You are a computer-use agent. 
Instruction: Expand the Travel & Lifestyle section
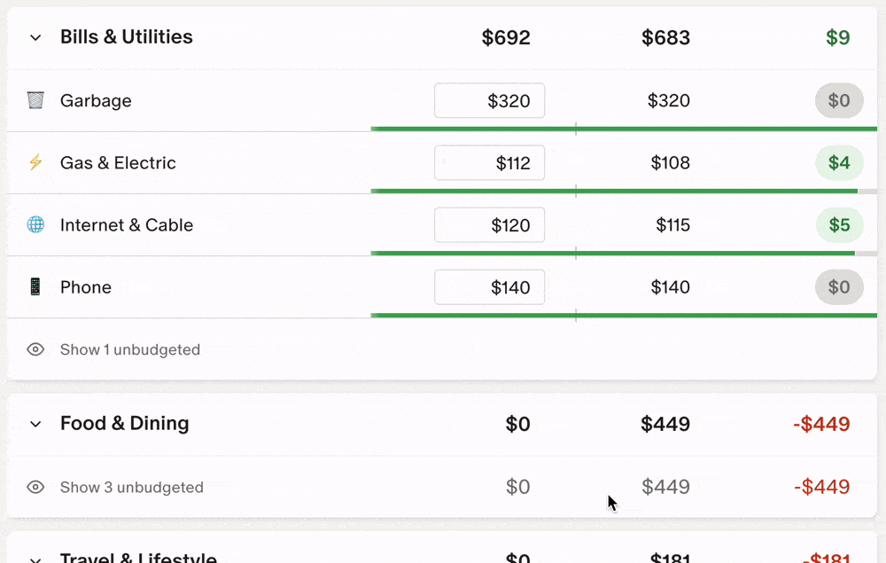35,558
